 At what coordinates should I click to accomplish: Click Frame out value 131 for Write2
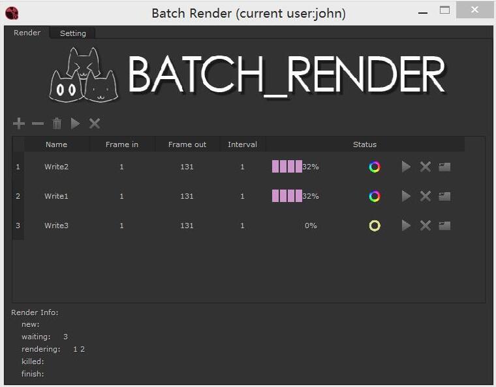pos(187,167)
